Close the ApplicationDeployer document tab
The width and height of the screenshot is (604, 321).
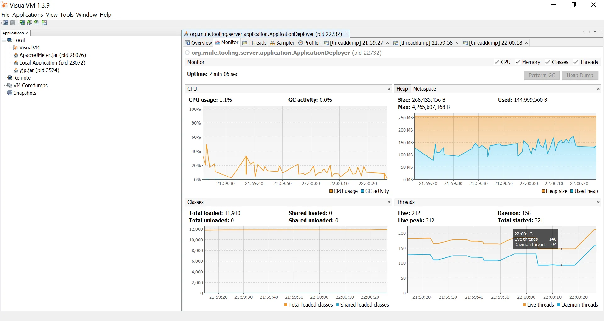(347, 34)
